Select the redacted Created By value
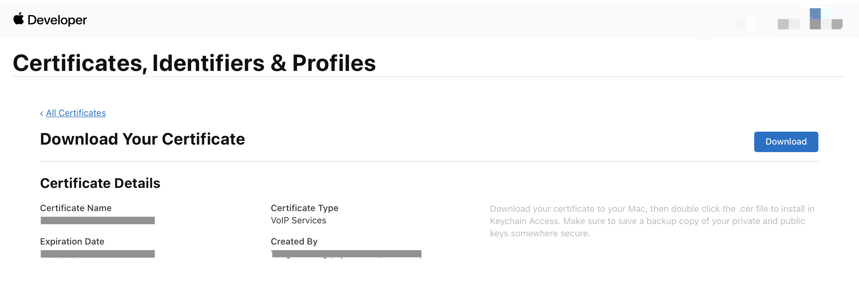 click(x=347, y=254)
